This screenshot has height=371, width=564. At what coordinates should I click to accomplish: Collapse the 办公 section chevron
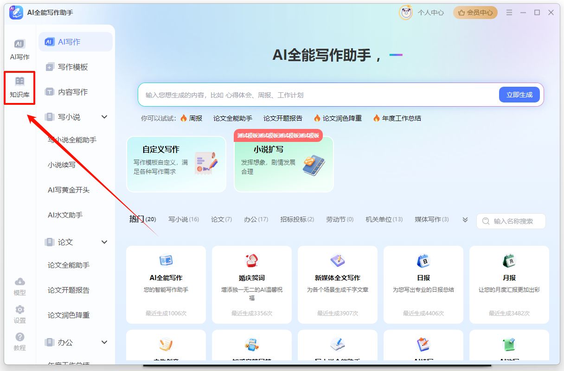pyautogui.click(x=104, y=342)
